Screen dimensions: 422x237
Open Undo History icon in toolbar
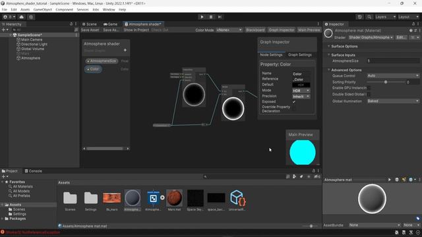(359, 17)
